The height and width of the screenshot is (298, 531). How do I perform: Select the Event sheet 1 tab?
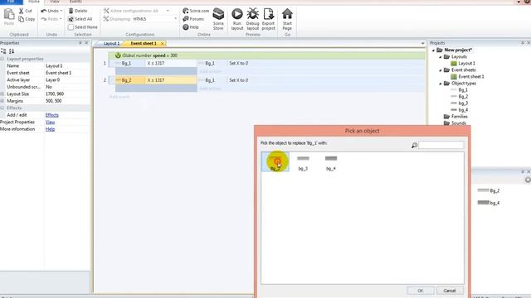144,44
